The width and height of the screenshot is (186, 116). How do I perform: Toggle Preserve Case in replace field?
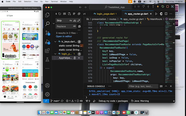pyautogui.click(x=74, y=26)
